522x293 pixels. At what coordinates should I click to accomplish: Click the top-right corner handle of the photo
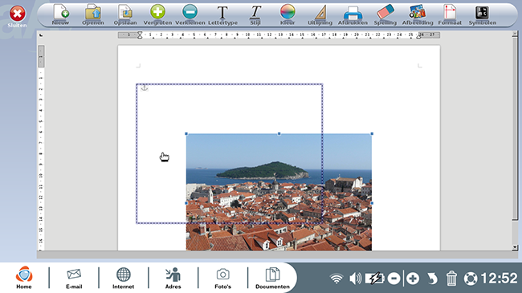[x=372, y=134]
